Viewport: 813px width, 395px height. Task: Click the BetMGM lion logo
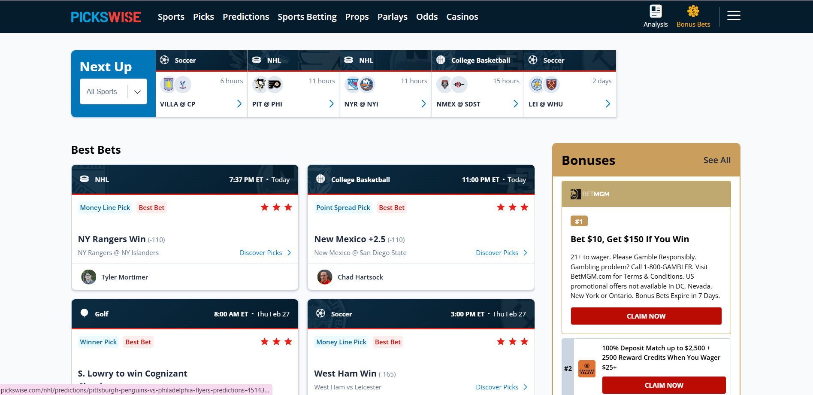click(x=575, y=194)
